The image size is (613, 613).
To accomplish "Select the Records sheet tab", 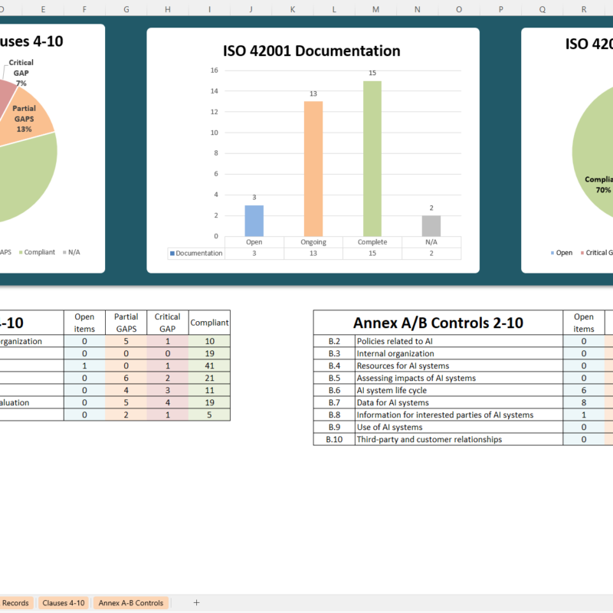I will (x=15, y=603).
